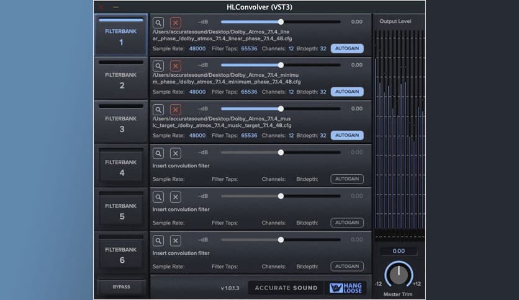Select Filterbank 1
This screenshot has height=300, width=519.
[x=121, y=35]
